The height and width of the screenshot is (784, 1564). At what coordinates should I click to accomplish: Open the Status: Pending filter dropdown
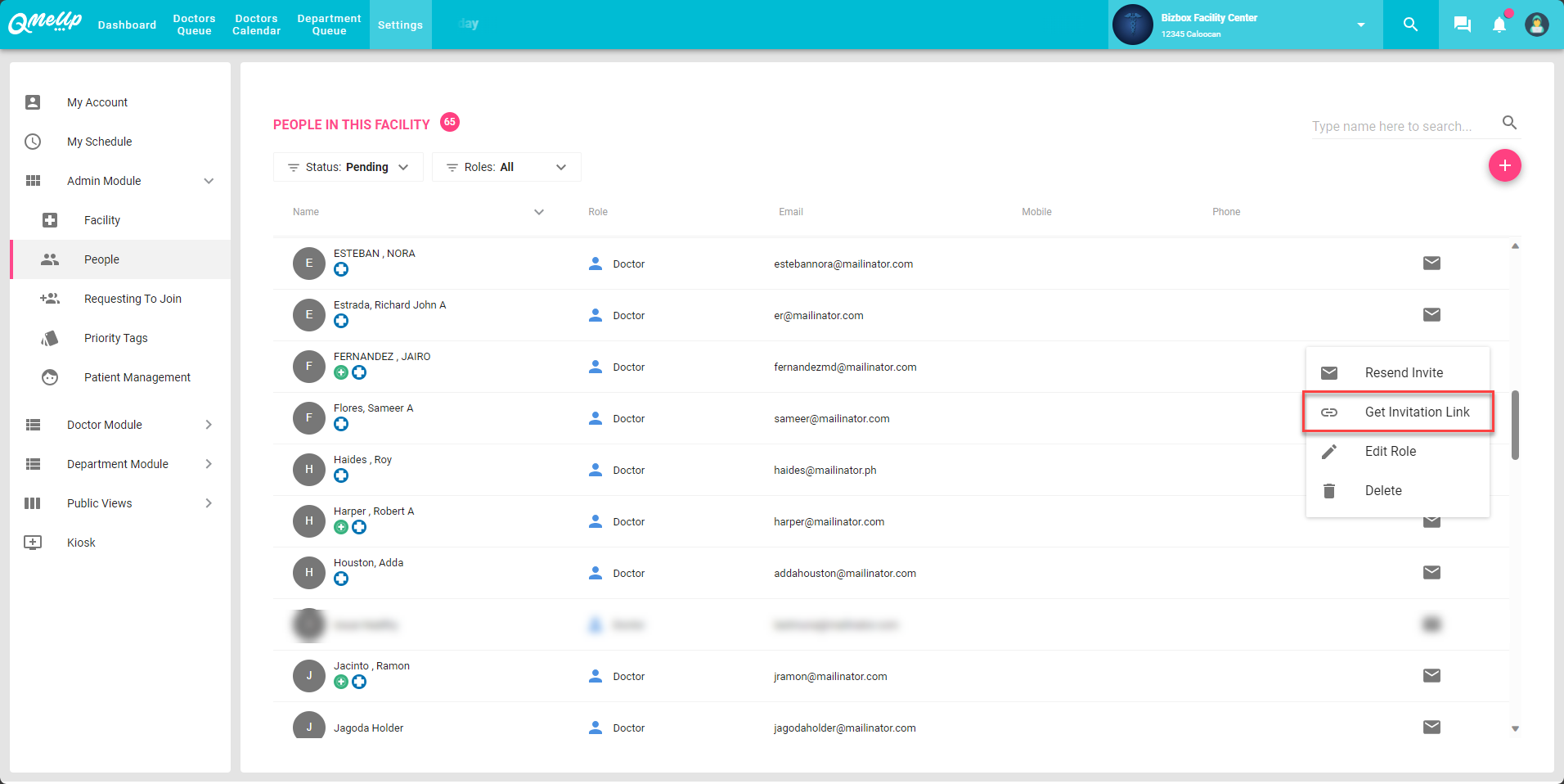click(x=348, y=167)
